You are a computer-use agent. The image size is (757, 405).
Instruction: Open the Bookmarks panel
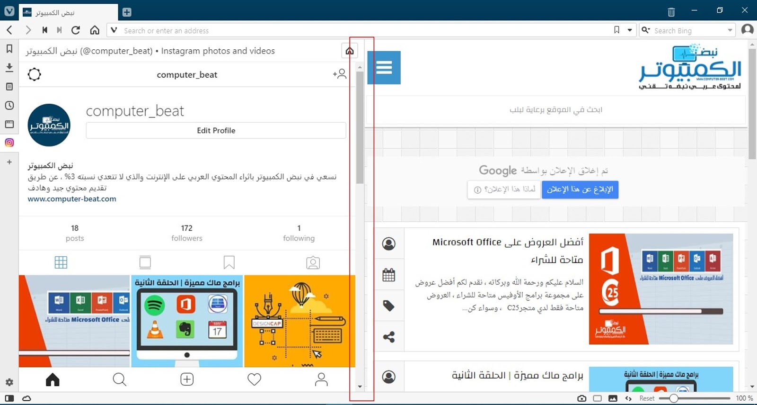(x=9, y=49)
